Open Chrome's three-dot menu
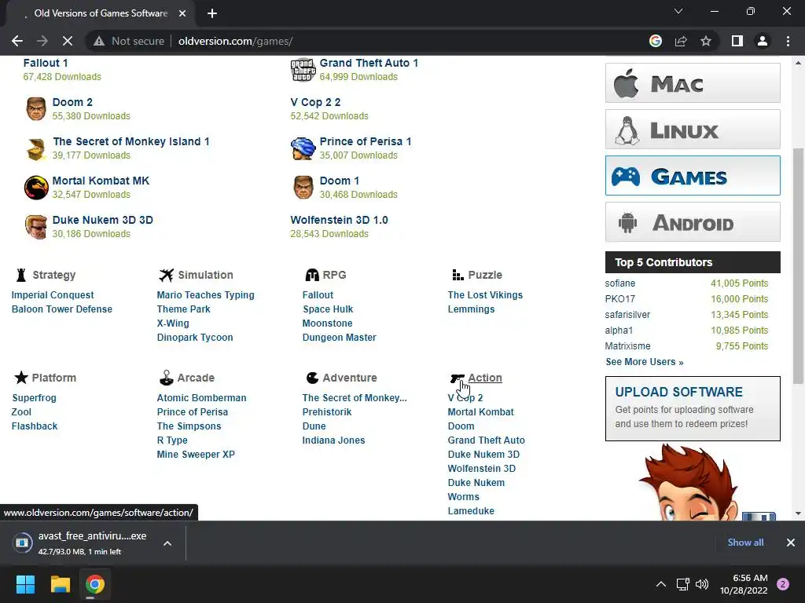The image size is (805, 603). 788,41
